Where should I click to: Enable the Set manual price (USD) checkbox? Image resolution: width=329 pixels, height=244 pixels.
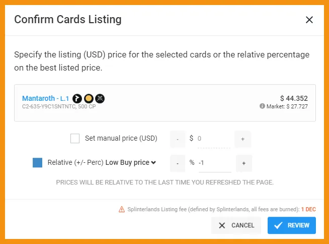(x=75, y=139)
